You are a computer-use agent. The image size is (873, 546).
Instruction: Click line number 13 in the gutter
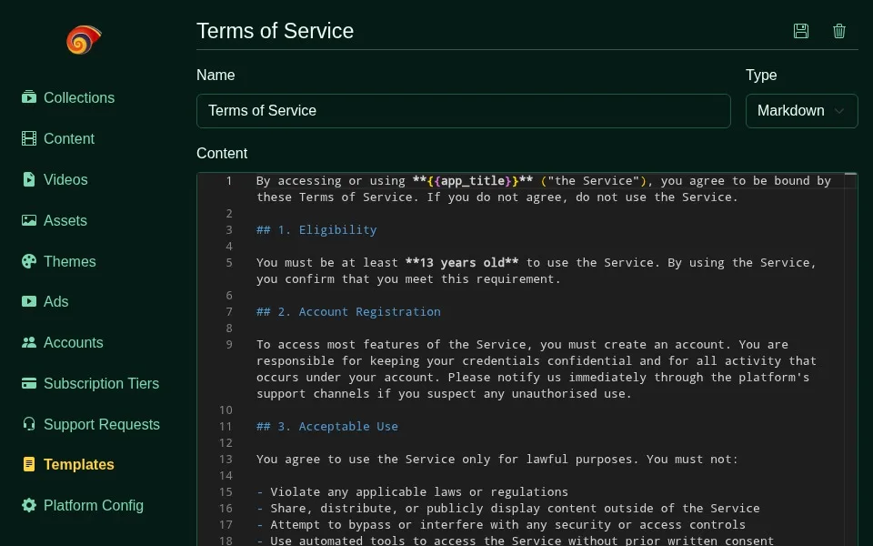click(x=226, y=459)
